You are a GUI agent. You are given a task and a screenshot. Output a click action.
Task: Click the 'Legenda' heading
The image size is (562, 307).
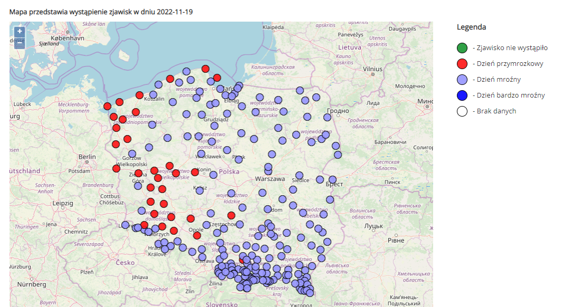click(x=471, y=27)
